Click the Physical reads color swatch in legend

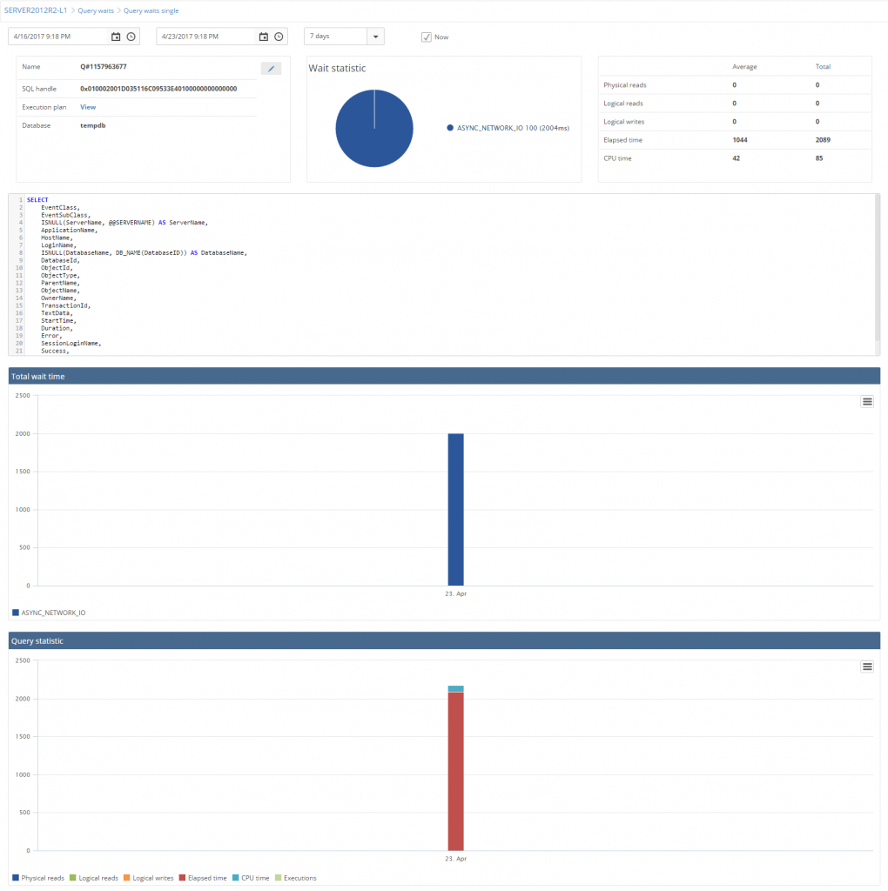point(14,878)
